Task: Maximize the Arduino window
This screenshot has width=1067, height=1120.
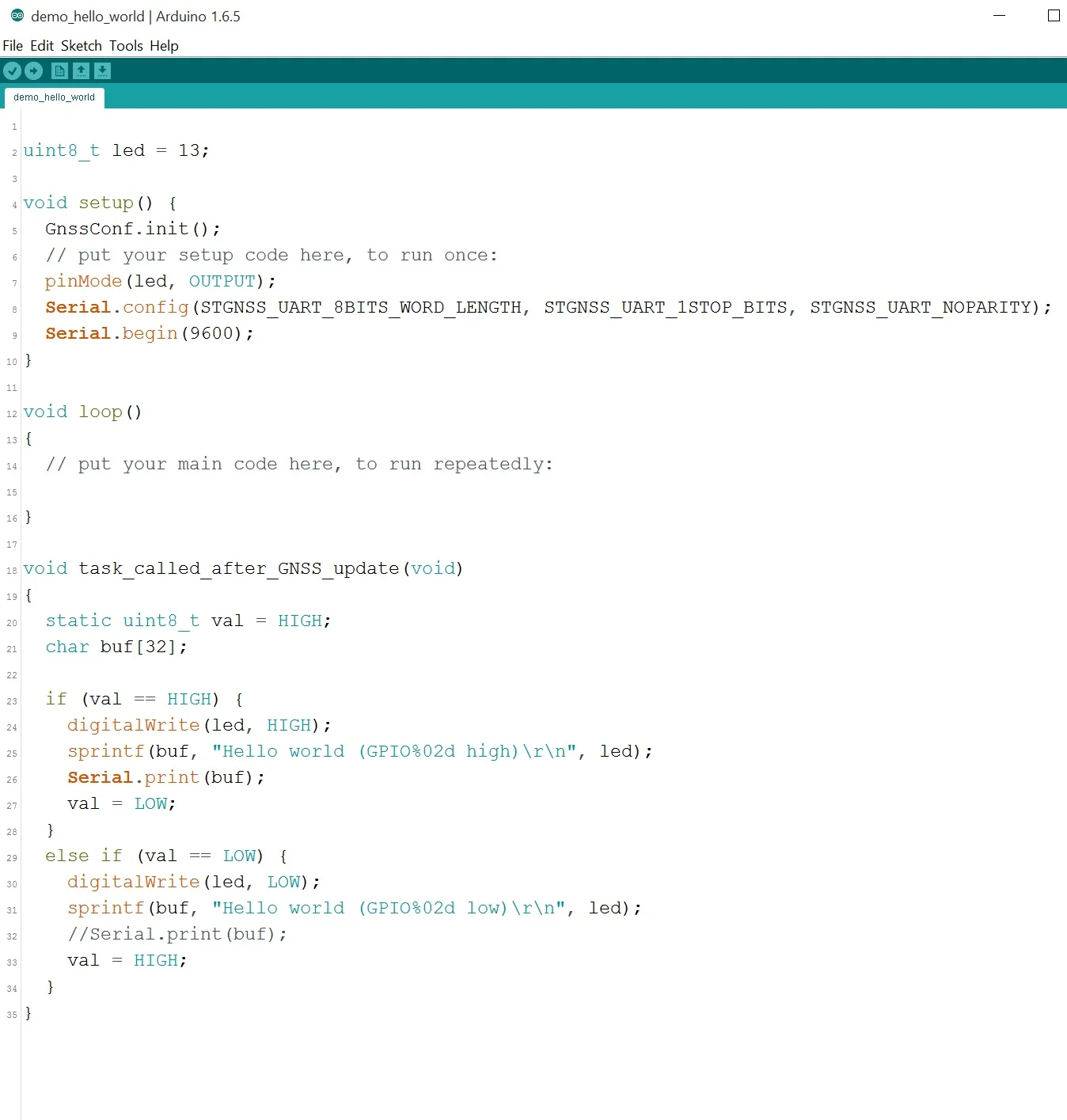Action: coord(1054,16)
